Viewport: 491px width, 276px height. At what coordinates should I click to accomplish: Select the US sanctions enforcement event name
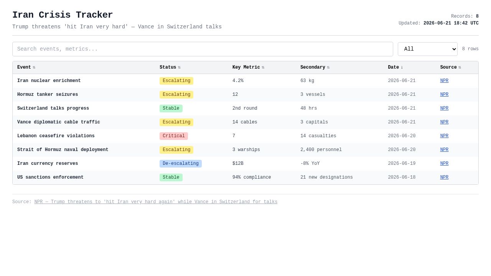pyautogui.click(x=51, y=177)
